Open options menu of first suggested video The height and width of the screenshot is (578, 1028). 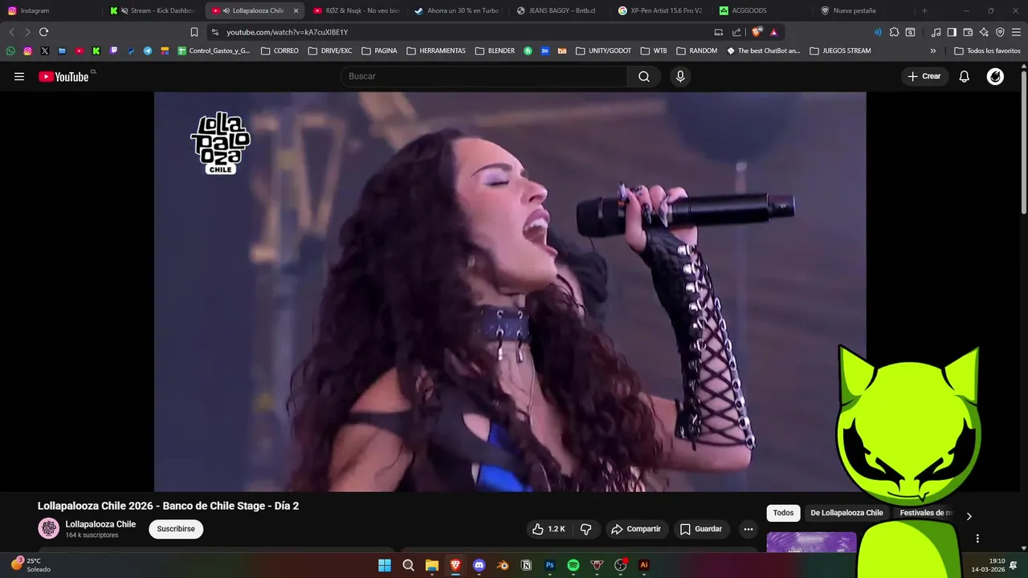(x=977, y=539)
